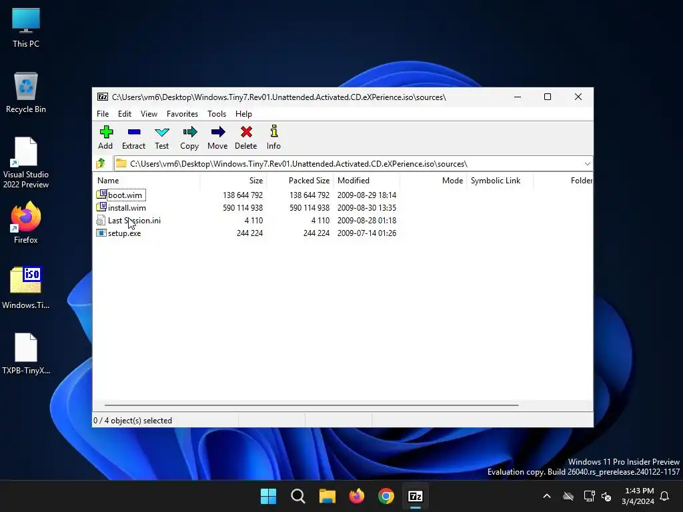Click modified date 2009-07-14 01:26
Image resolution: width=683 pixels, height=512 pixels.
[x=367, y=233]
